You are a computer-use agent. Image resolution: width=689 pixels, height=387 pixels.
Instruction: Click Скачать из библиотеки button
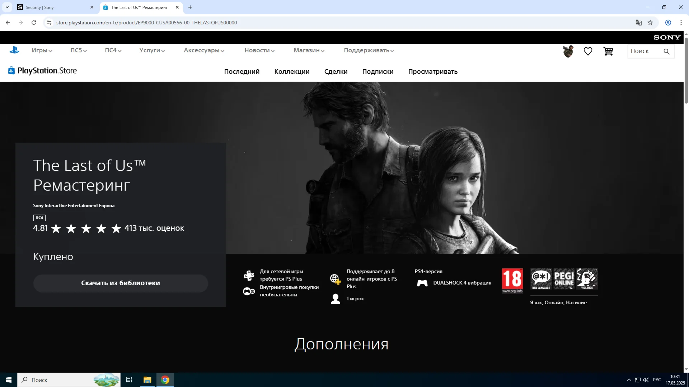tap(121, 283)
